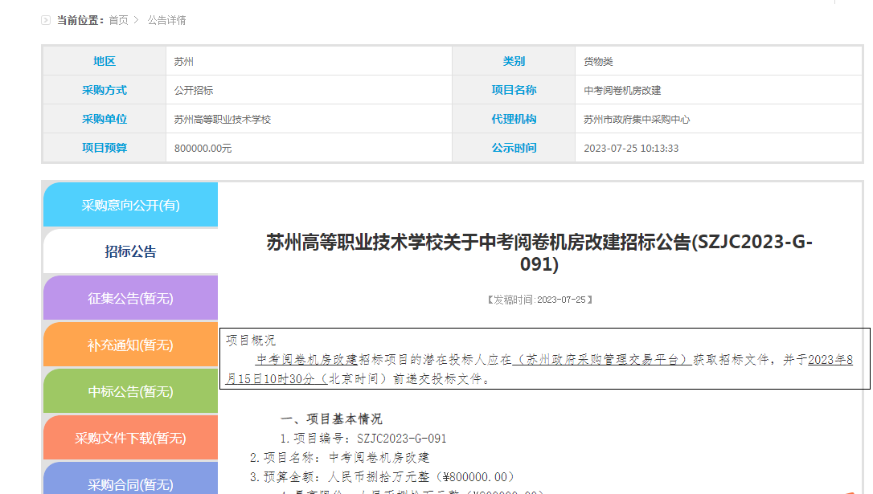Screen dimensions: 873x494
Task: Click the underlined 苏州政府采购管理交易平台 text
Action: point(602,359)
